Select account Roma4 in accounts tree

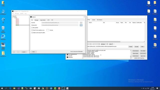pos(17,23)
